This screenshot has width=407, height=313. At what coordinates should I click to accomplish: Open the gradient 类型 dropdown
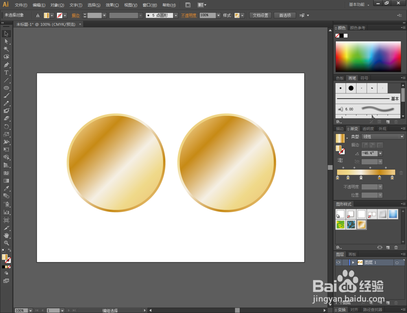(383, 136)
